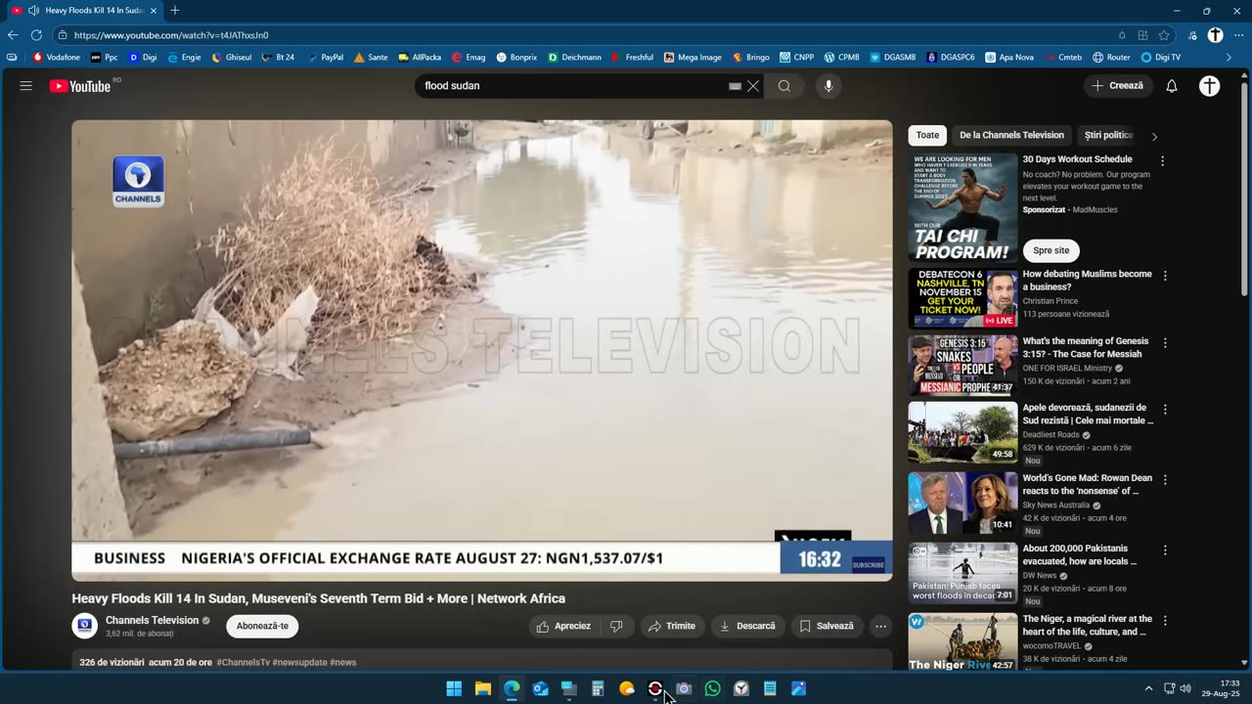Show hidden system tray icons chevron

coord(1148,688)
